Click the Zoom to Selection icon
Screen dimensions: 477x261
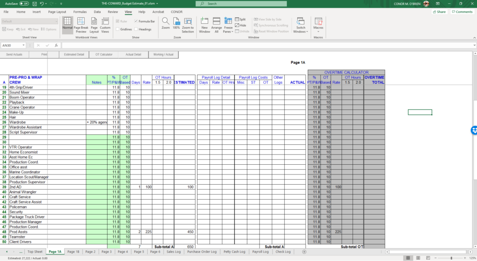click(x=188, y=25)
